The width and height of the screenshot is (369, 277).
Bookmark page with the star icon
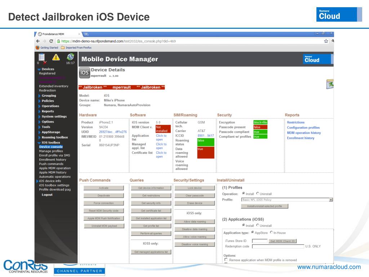(x=326, y=41)
